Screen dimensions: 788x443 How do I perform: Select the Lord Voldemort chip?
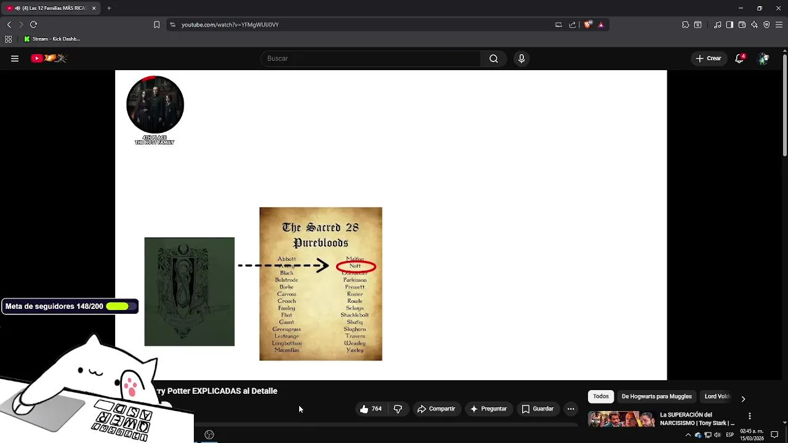coord(717,396)
